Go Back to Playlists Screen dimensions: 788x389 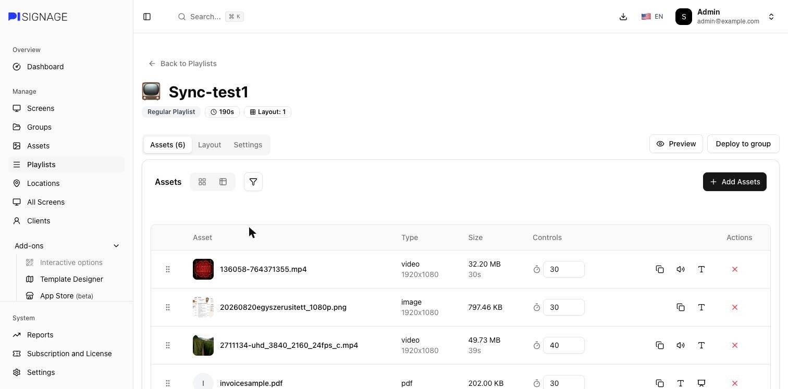pyautogui.click(x=182, y=64)
